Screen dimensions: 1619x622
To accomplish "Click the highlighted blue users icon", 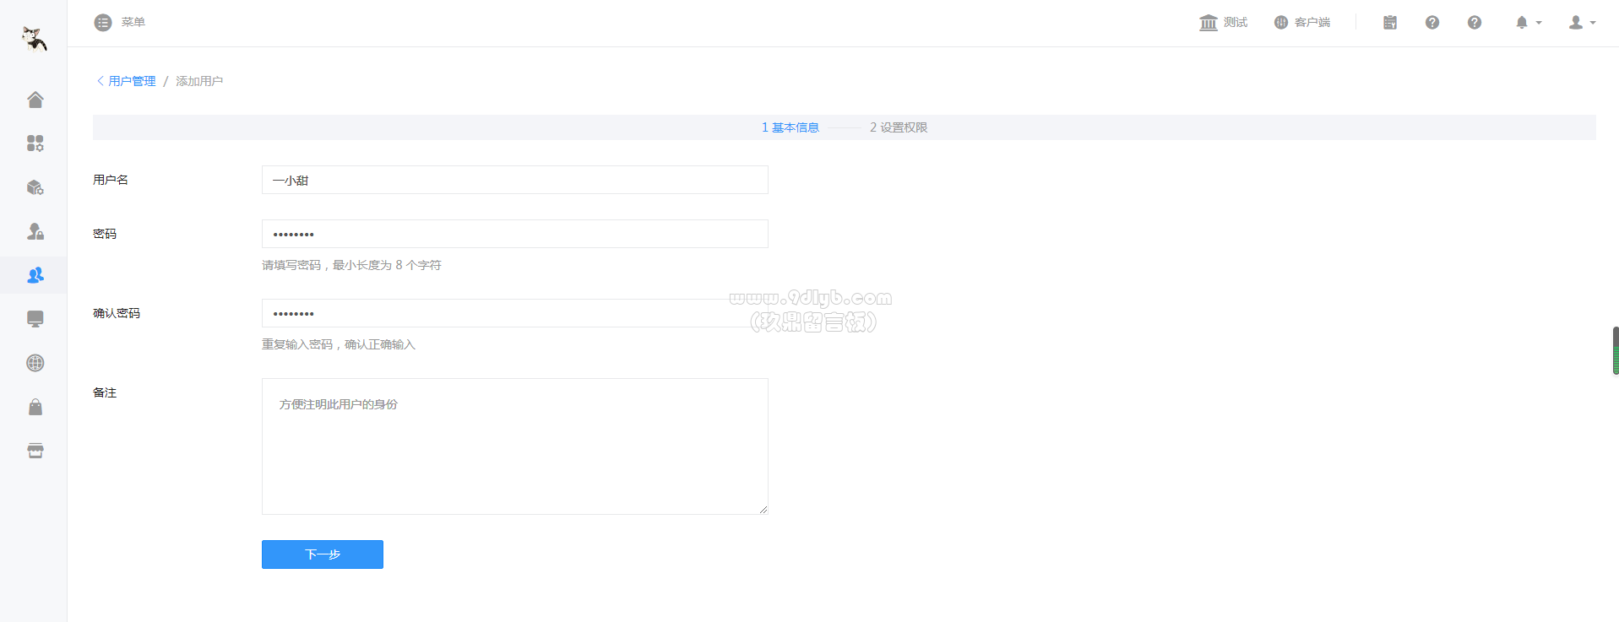I will [x=35, y=275].
